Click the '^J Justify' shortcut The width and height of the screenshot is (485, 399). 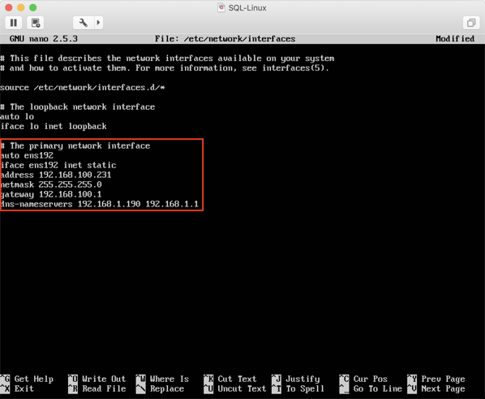[x=295, y=379]
